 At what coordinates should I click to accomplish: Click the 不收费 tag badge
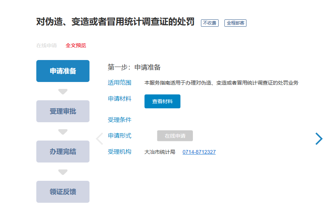pos(209,23)
